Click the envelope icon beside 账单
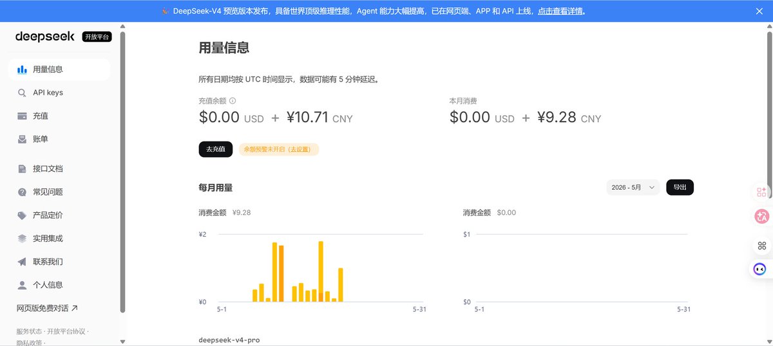This screenshot has width=773, height=346. pos(22,139)
